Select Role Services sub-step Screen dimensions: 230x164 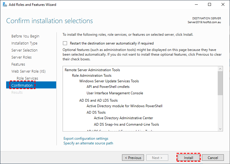coord(27,78)
